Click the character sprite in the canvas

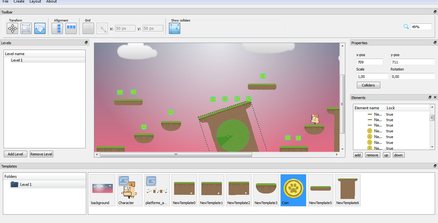click(x=315, y=119)
